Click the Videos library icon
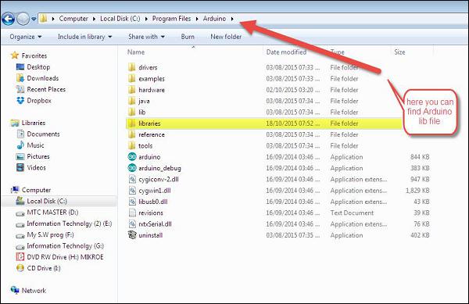Viewport: 469px width, 304px height. (x=20, y=167)
